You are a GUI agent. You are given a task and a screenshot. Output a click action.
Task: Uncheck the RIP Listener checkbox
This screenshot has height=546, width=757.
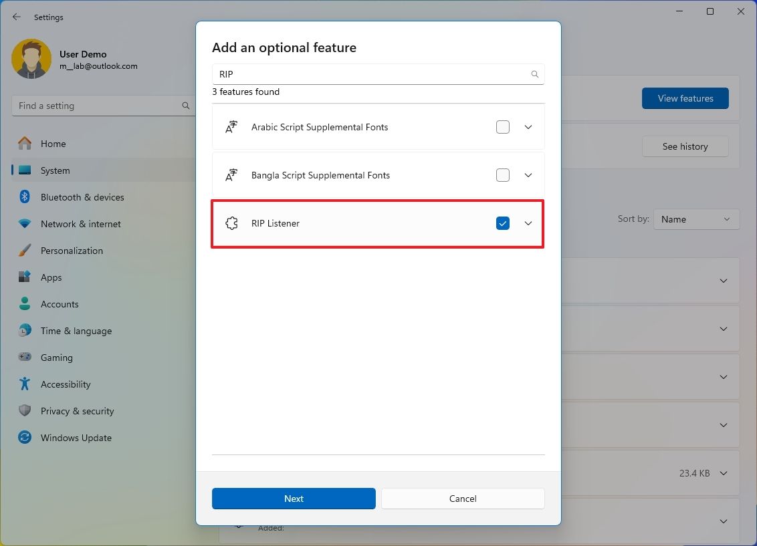(x=503, y=223)
